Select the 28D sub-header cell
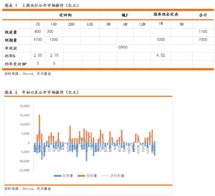 point(71,24)
